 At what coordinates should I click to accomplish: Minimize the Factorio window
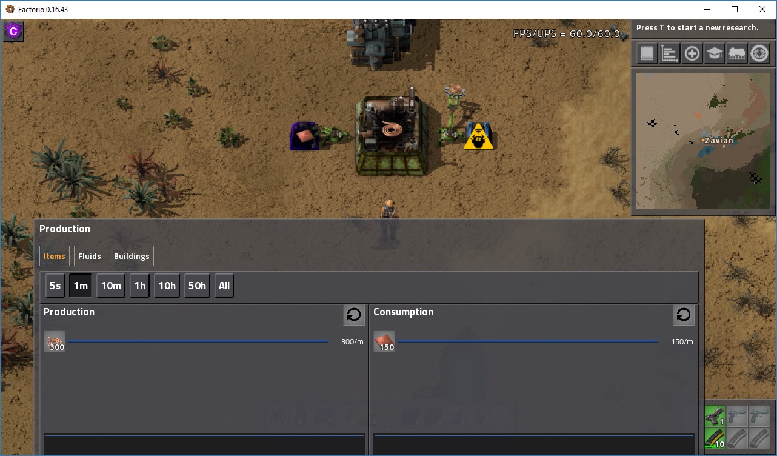pyautogui.click(x=707, y=9)
